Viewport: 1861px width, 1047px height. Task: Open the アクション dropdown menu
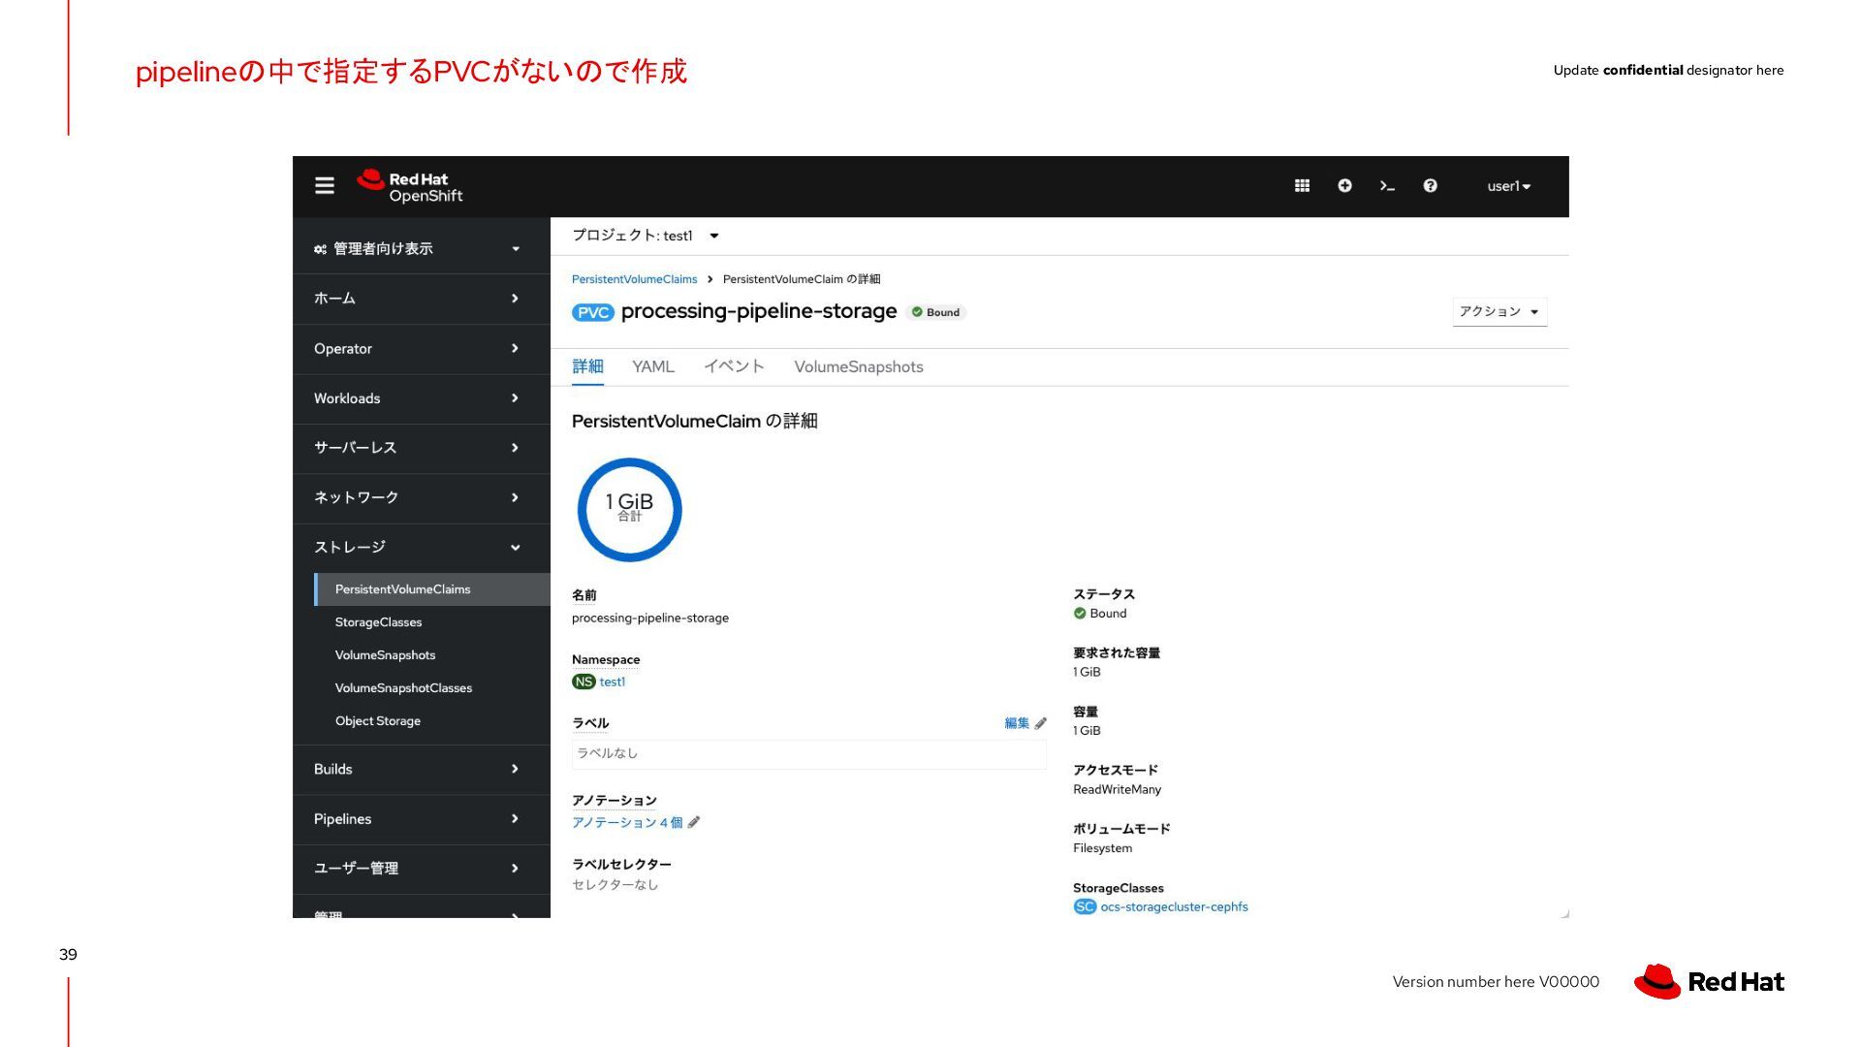pos(1499,311)
